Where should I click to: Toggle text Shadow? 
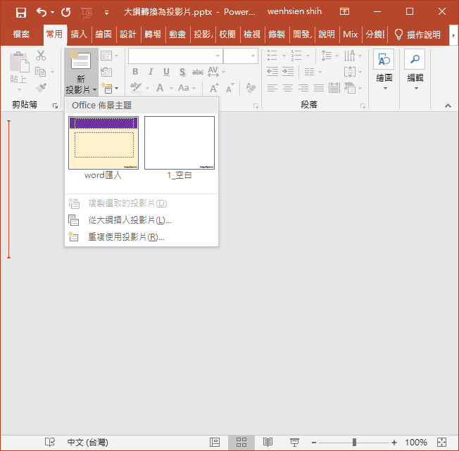(182, 72)
